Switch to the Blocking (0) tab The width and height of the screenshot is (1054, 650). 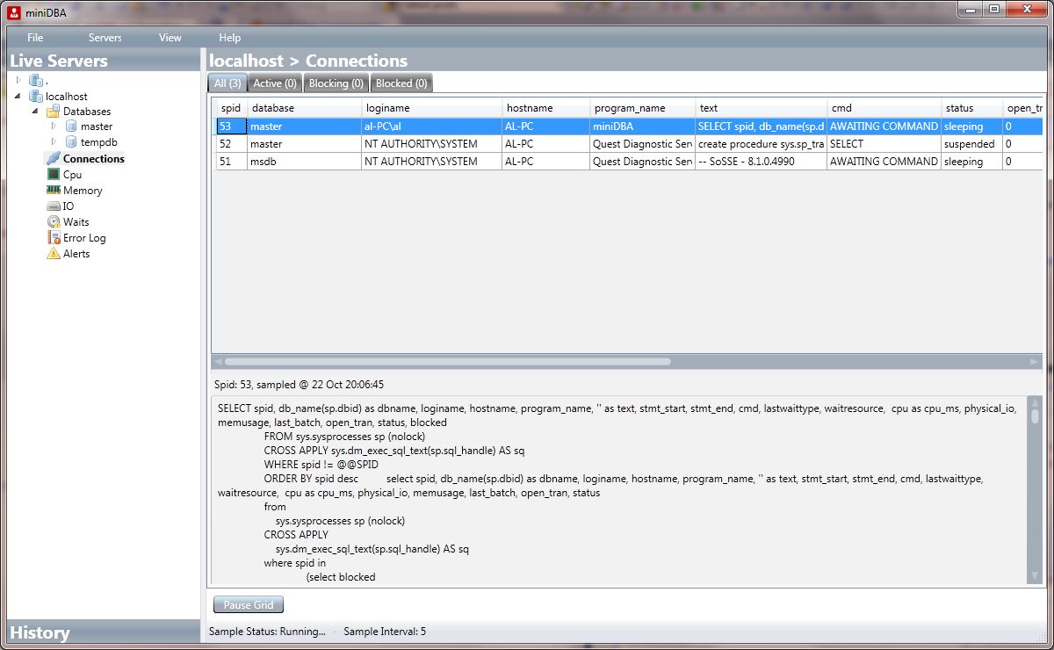(336, 83)
